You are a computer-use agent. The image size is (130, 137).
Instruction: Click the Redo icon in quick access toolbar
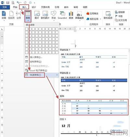pos(25,2)
